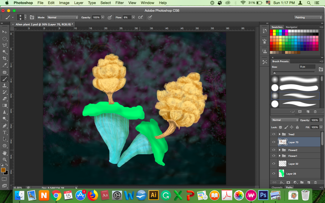Pick the Clone Stamp tool
325x203 pixels.
point(5,86)
